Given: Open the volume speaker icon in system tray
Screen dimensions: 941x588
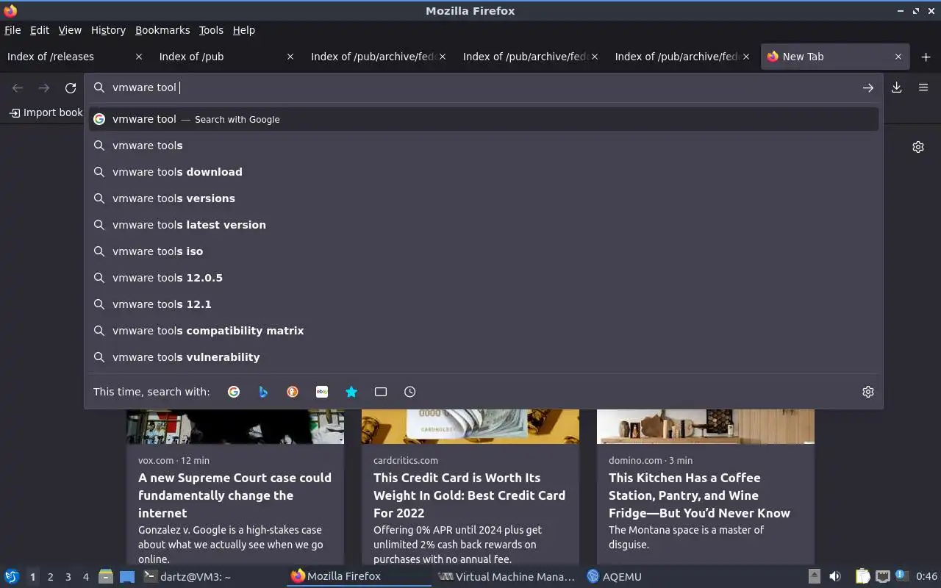Looking at the screenshot, I should pyautogui.click(x=835, y=577).
